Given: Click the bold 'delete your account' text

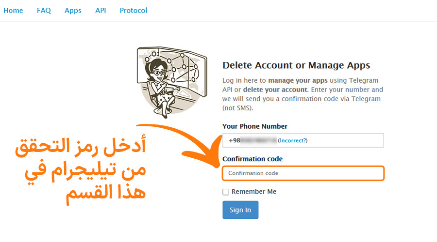Looking at the screenshot, I should pos(275,90).
